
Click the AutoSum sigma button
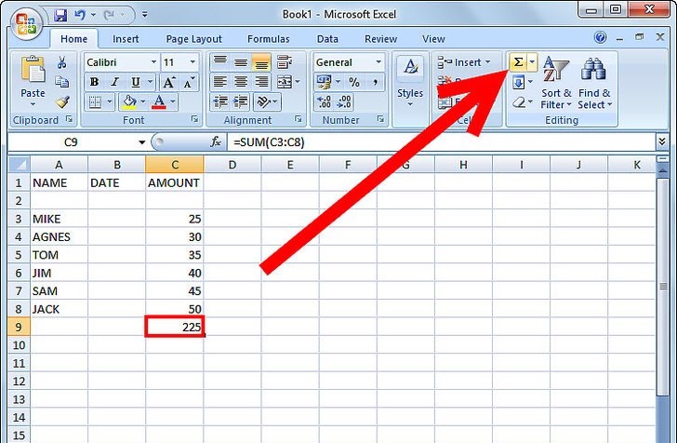(518, 62)
